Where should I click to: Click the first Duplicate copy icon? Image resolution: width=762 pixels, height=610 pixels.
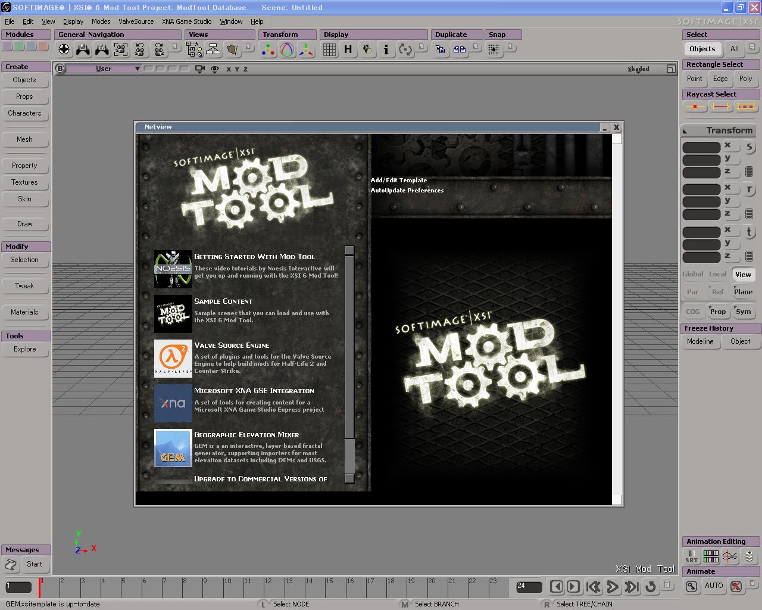click(x=441, y=50)
